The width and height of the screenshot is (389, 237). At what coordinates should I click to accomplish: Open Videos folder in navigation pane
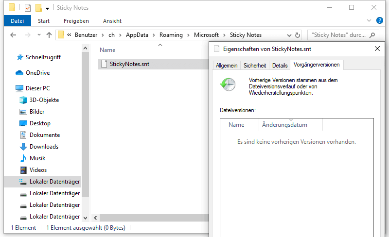(x=38, y=170)
